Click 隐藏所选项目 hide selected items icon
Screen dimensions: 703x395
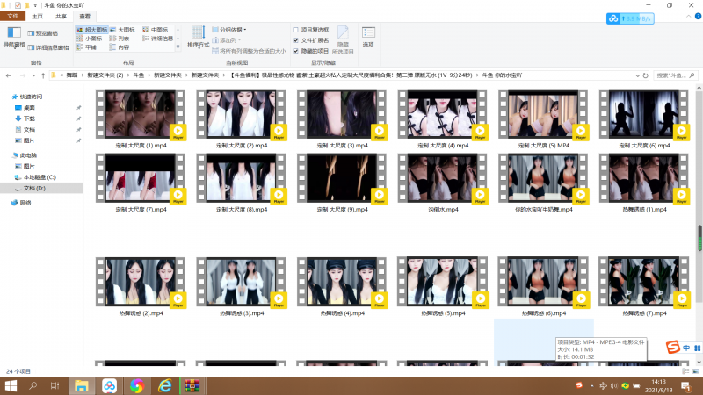click(x=343, y=36)
